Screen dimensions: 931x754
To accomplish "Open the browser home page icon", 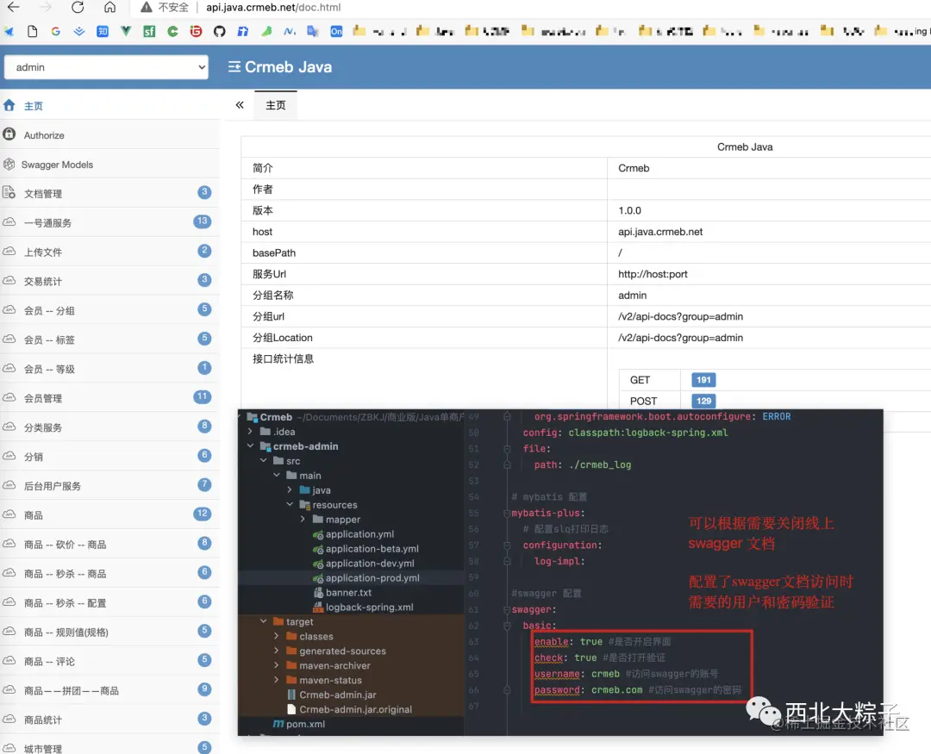I will coord(109,7).
